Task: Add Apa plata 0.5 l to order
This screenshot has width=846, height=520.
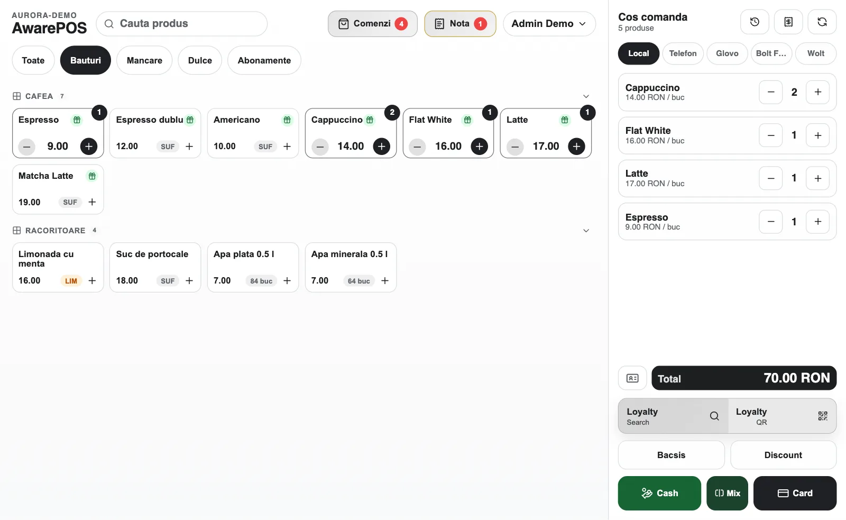Action: (287, 281)
